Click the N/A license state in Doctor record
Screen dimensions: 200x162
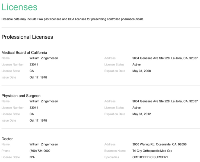click(32, 157)
